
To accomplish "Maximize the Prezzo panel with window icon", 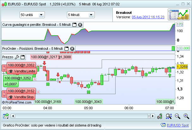I will coord(23,57).
